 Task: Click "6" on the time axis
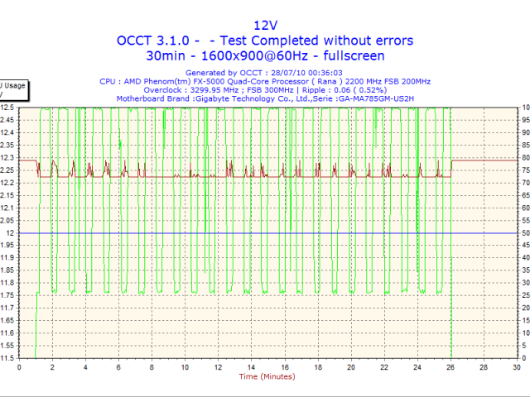(x=118, y=367)
